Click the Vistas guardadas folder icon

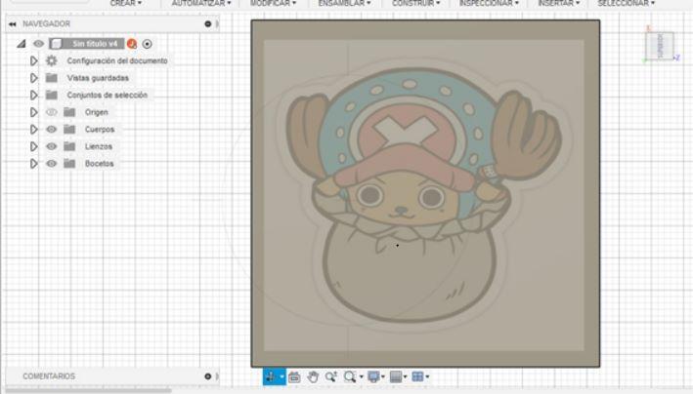coord(52,78)
